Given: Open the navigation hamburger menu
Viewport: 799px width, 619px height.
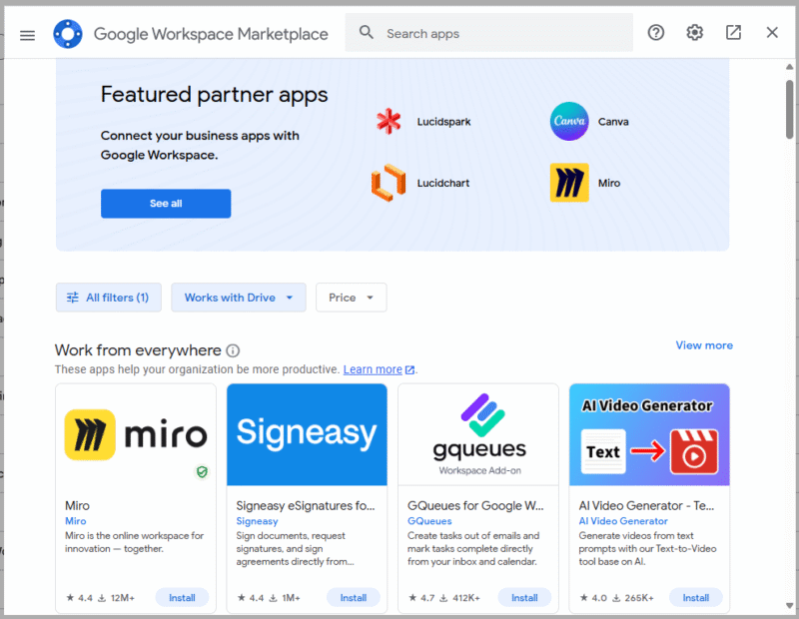Looking at the screenshot, I should (x=27, y=33).
